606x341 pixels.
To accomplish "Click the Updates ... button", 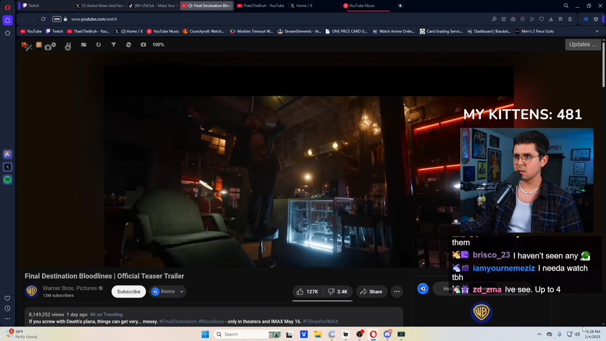I will click(x=584, y=45).
